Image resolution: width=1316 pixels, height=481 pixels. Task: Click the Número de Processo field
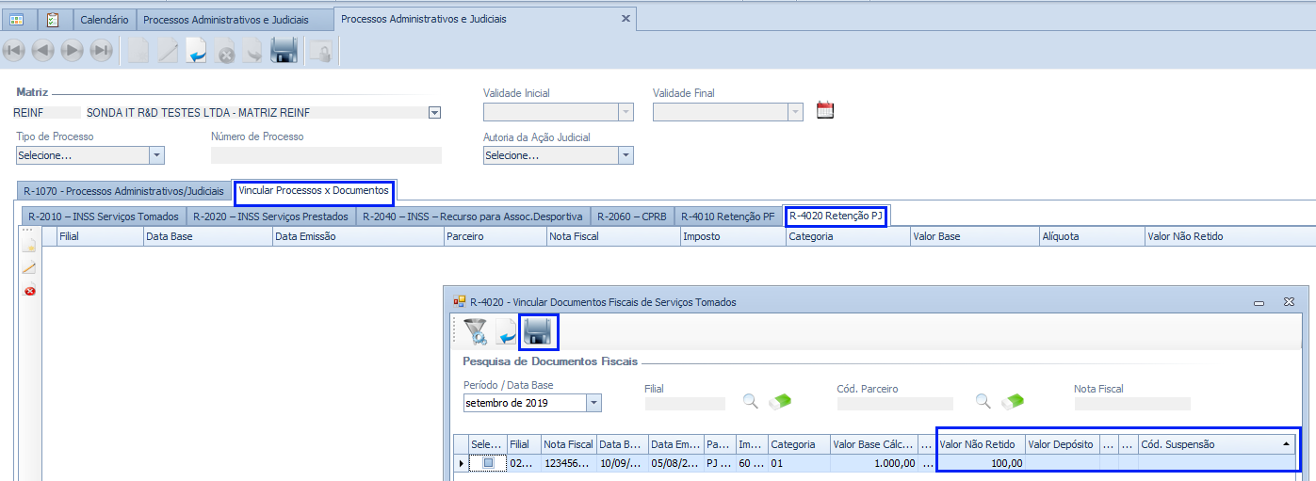326,155
